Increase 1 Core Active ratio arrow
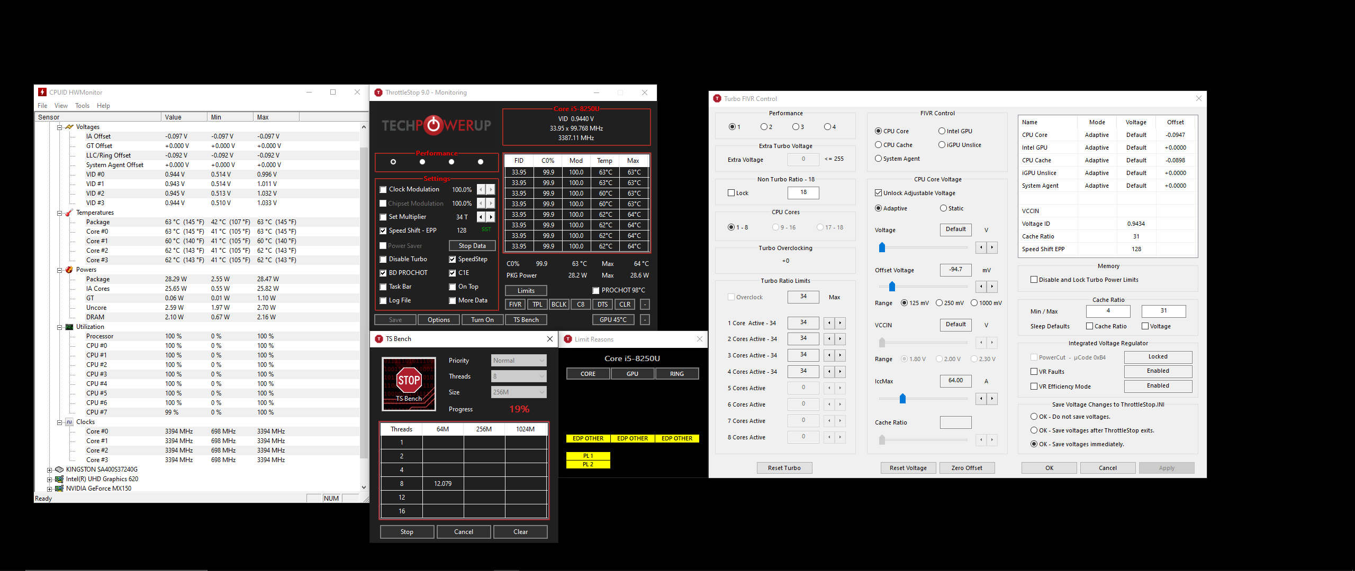This screenshot has width=1355, height=571. pos(840,323)
